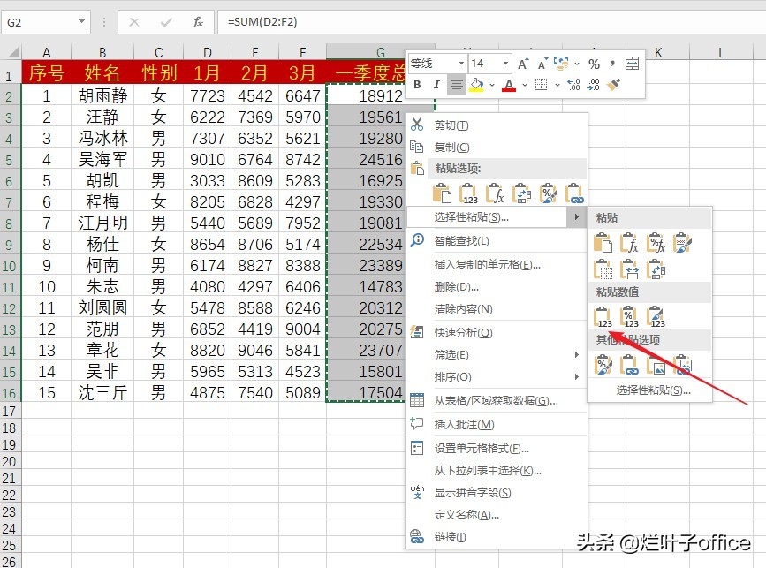Click Values & Number Formatting paste icon
The width and height of the screenshot is (766, 568).
click(x=629, y=316)
